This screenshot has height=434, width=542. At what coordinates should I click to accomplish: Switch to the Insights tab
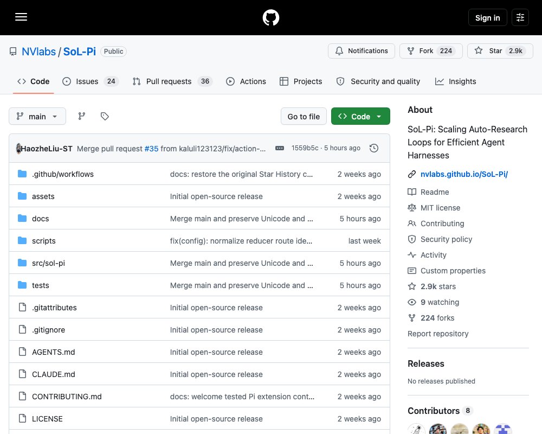455,81
